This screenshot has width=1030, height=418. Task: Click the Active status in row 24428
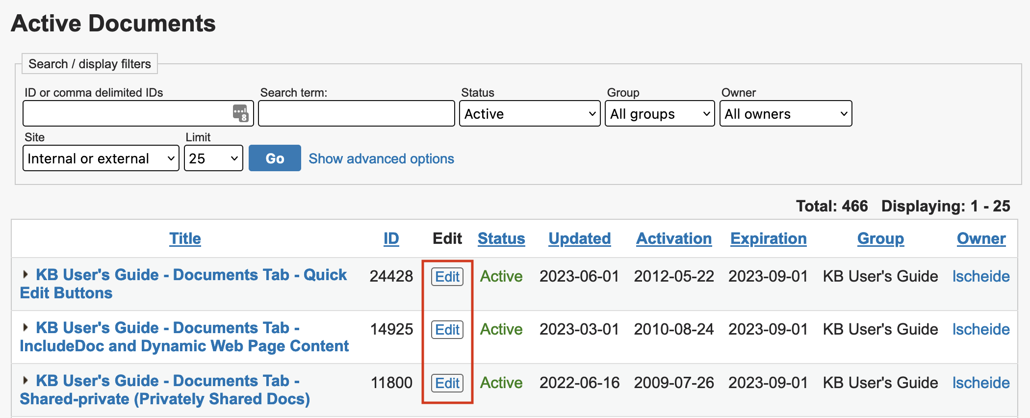coord(501,276)
